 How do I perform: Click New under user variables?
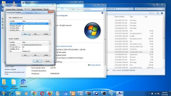26,34
